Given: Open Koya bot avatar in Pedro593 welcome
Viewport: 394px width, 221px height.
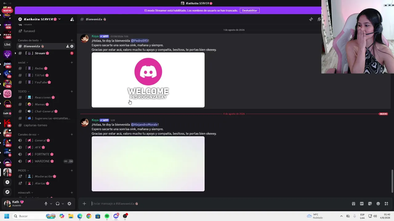Looking at the screenshot, I should click(84, 38).
